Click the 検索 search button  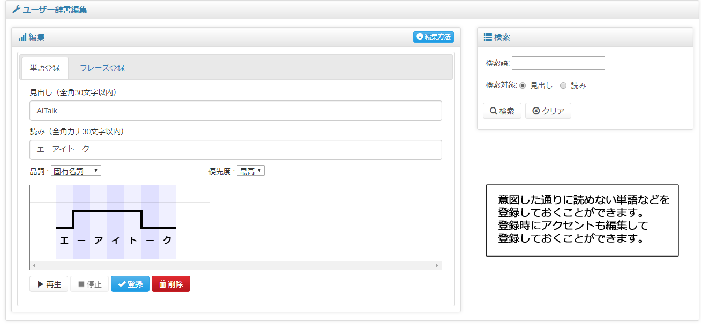[x=502, y=111]
